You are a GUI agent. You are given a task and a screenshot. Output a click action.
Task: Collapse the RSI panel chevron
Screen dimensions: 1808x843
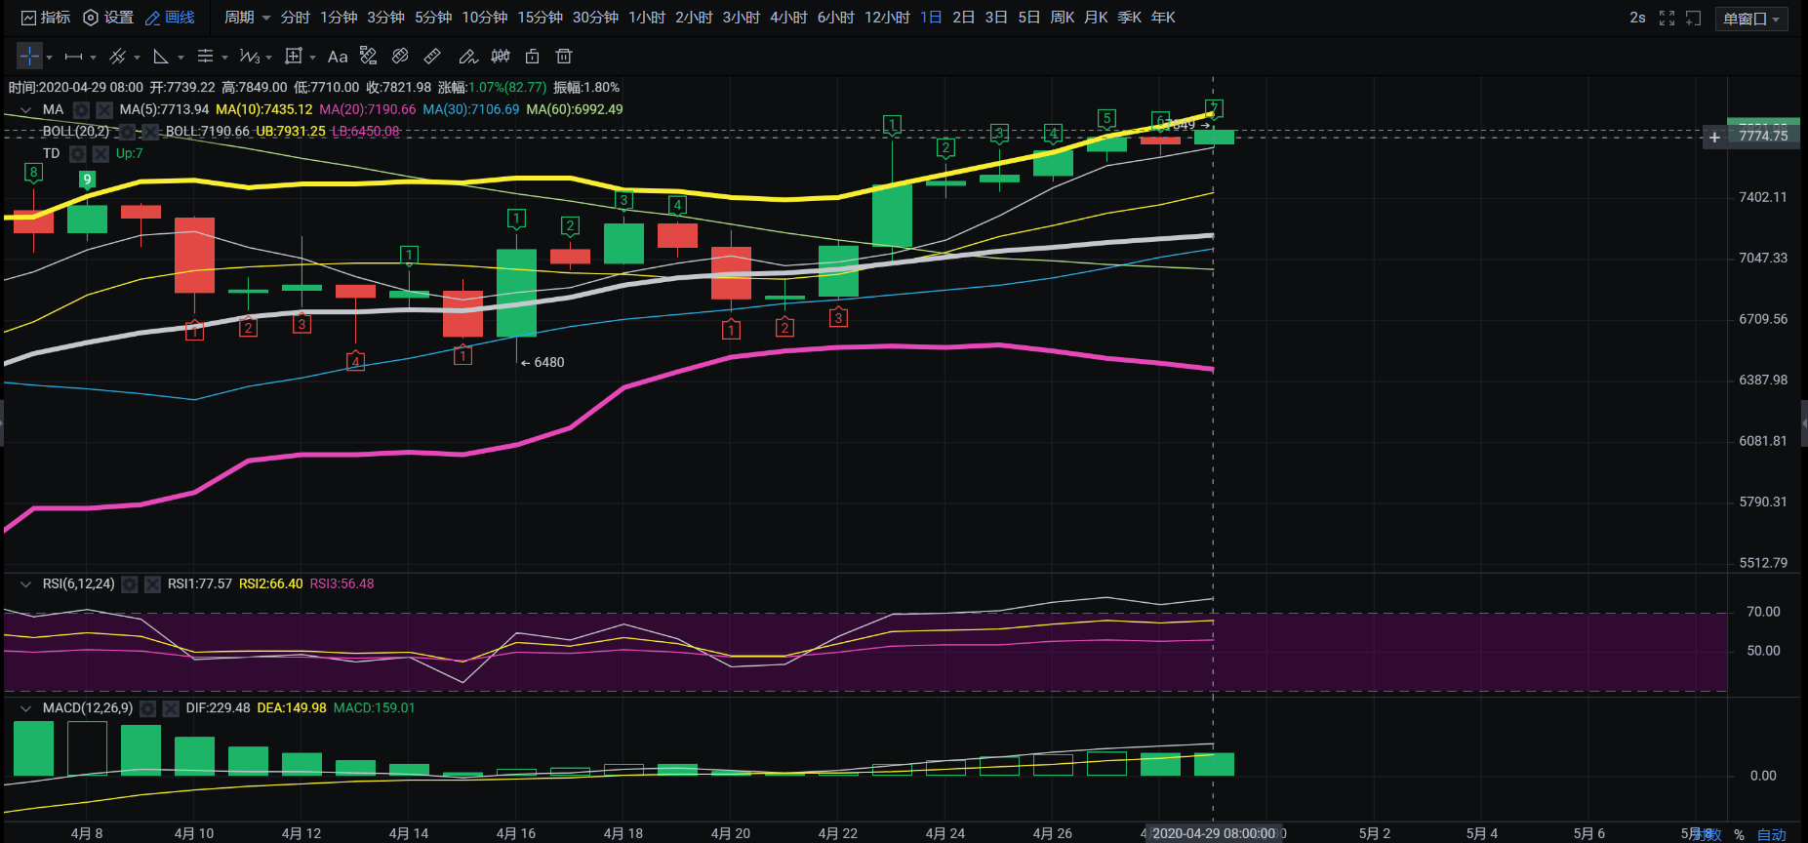[x=26, y=584]
